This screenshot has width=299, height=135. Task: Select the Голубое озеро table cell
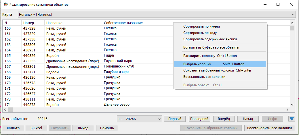[x=116, y=72]
